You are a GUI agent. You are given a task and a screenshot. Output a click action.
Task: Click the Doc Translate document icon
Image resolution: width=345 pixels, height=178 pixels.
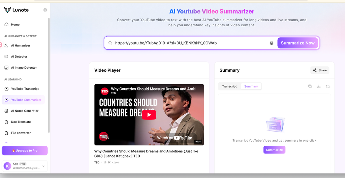[6, 122]
